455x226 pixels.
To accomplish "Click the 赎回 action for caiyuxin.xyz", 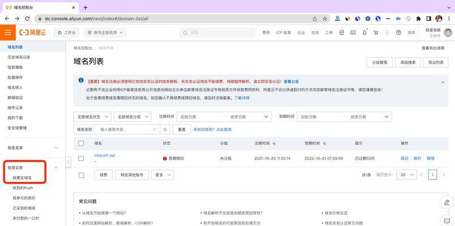I will coord(405,158).
